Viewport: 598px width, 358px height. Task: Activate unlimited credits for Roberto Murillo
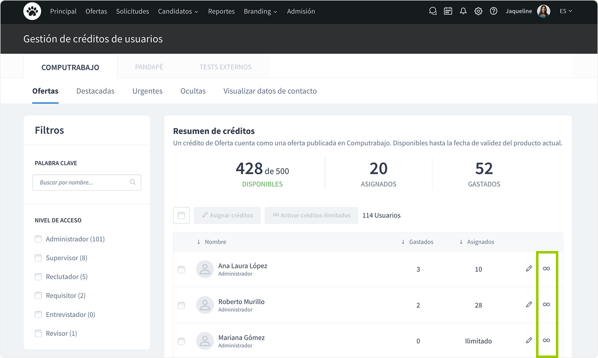tap(546, 305)
